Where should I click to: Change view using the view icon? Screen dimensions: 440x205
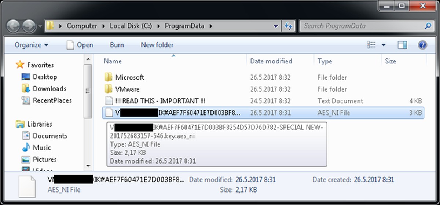tap(371, 45)
